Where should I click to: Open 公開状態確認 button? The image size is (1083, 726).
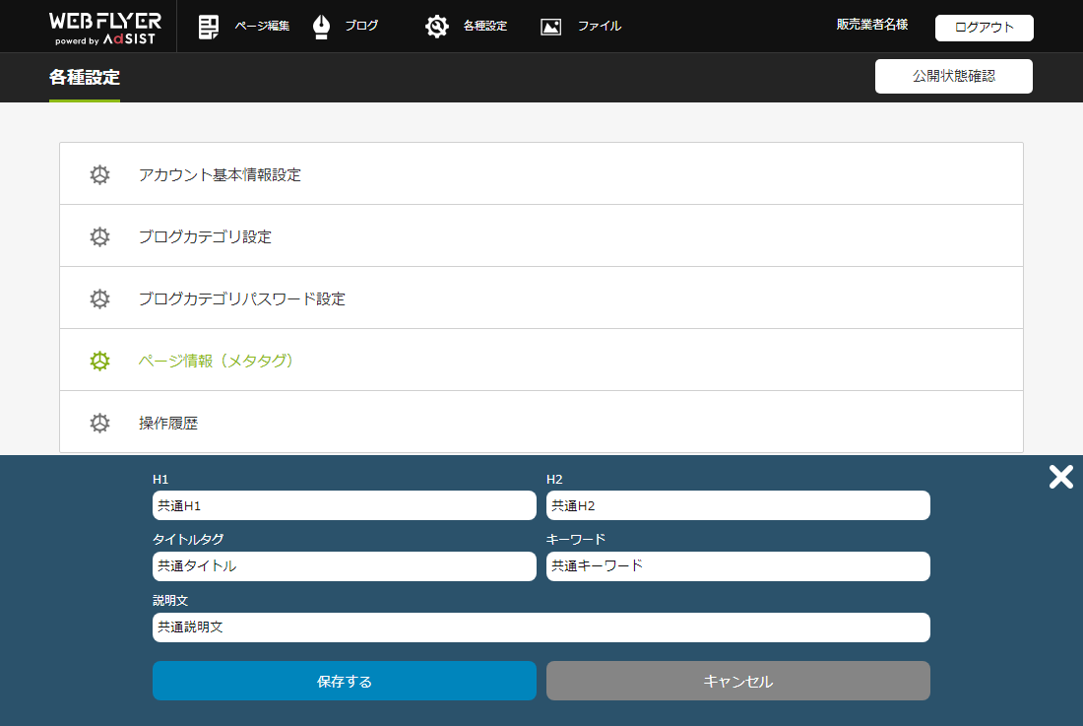click(953, 76)
